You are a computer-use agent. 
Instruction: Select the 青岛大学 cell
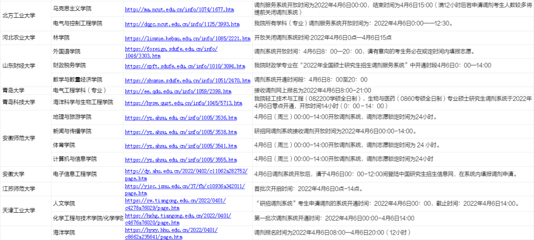(x=26, y=91)
